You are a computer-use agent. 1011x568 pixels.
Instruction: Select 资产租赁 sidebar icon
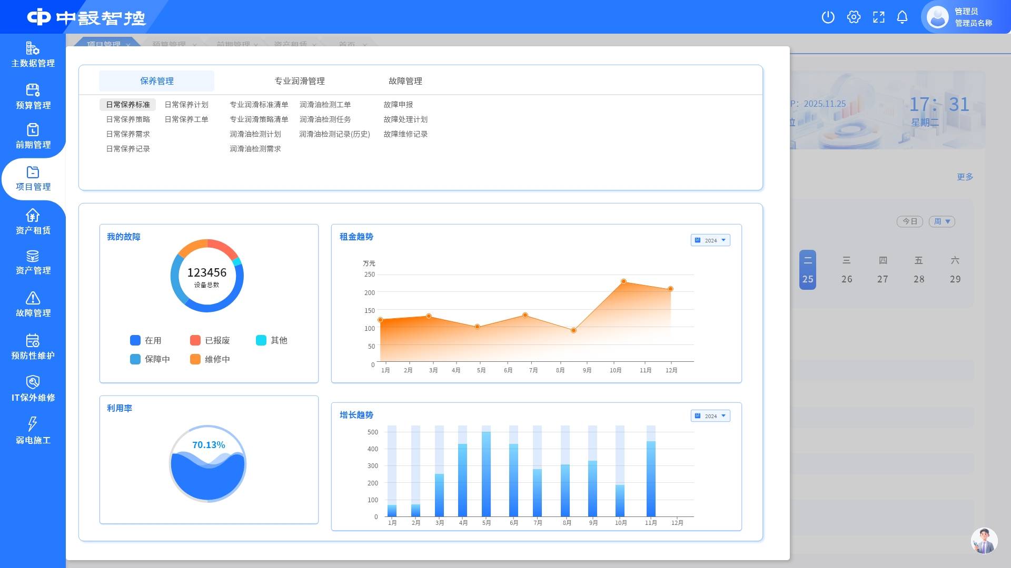point(33,216)
